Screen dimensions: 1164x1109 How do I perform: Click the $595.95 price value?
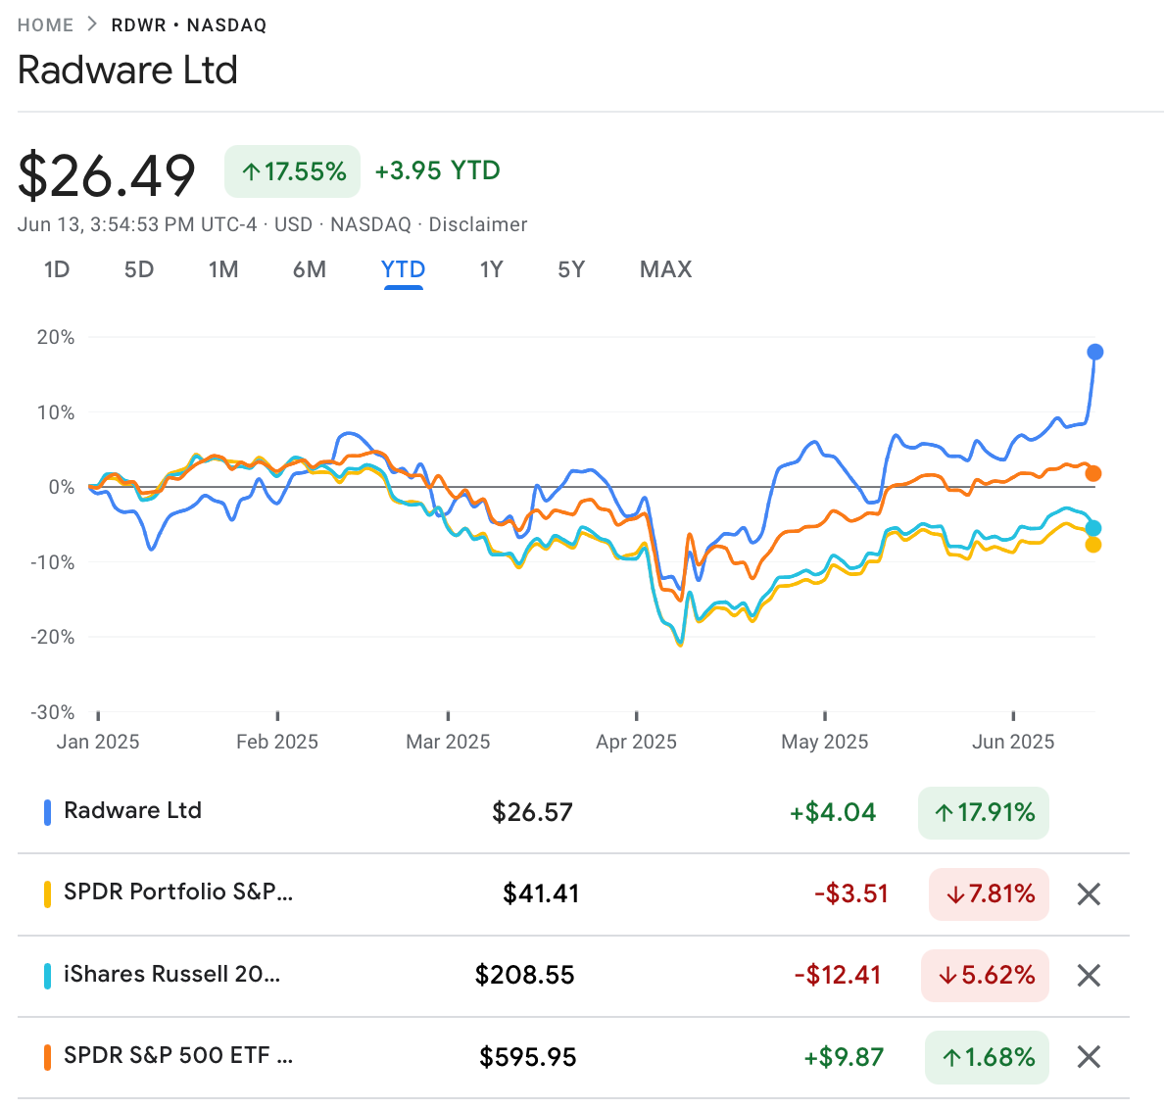(x=528, y=1057)
